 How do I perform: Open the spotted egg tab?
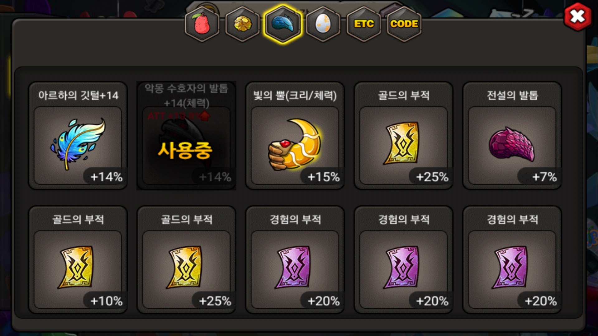pyautogui.click(x=323, y=24)
